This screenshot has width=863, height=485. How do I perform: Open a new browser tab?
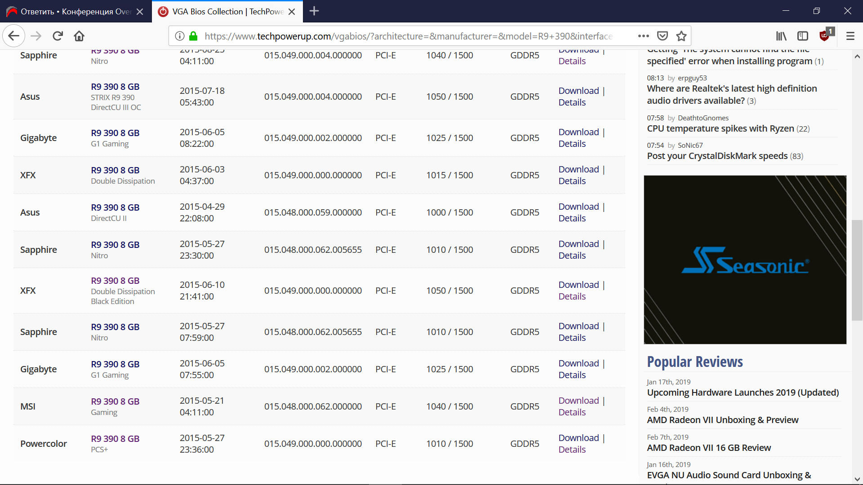click(314, 11)
